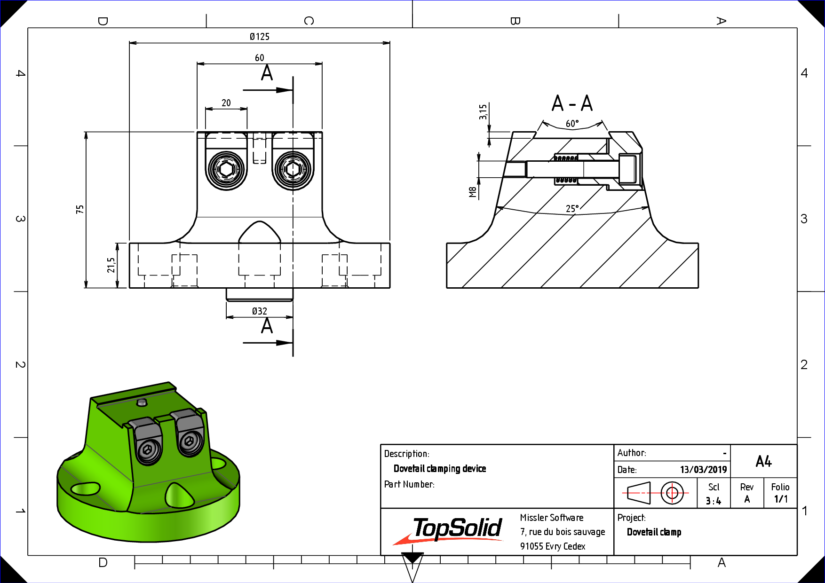825x583 pixels.
Task: Click the hatched A-A section view
Action: pos(572,210)
